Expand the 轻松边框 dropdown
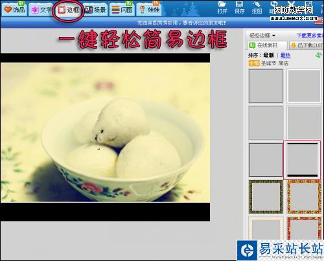 [x=262, y=36]
